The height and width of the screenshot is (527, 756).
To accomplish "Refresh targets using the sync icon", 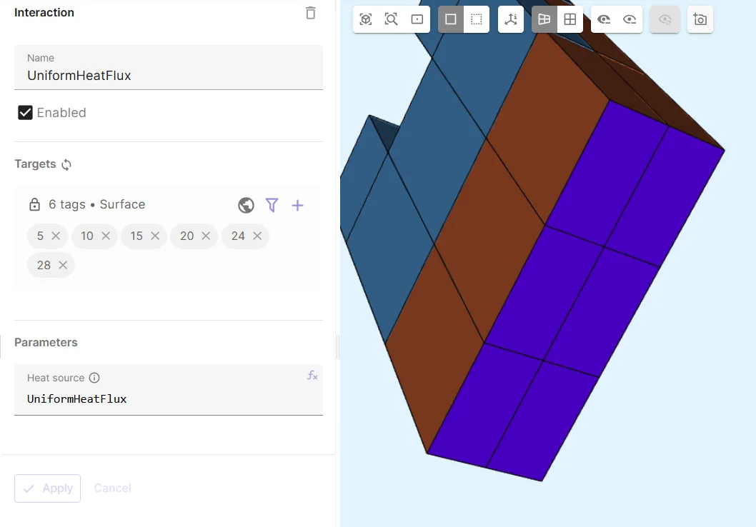I will 66,165.
